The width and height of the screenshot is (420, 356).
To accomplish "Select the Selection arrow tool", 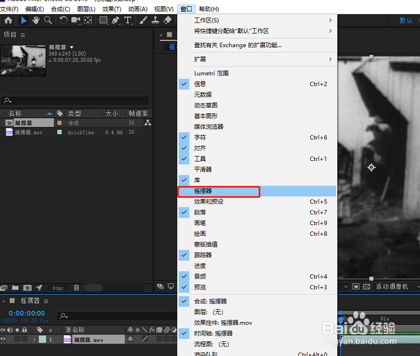I will (x=24, y=20).
